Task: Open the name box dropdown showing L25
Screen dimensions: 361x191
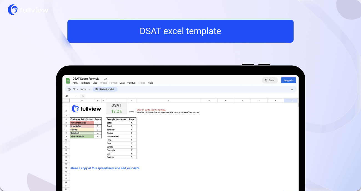Action: [77, 96]
